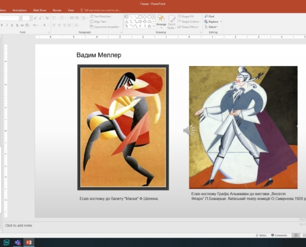Switch to Normal view in status bar

[x=296, y=235]
